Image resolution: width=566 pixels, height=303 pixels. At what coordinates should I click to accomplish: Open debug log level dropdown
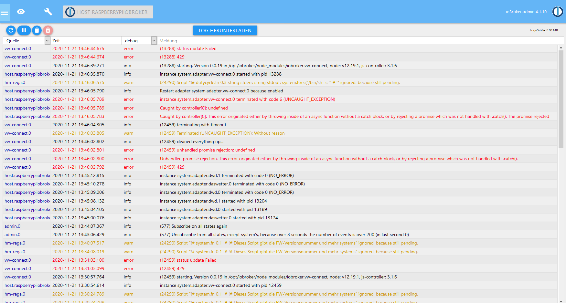(x=154, y=41)
